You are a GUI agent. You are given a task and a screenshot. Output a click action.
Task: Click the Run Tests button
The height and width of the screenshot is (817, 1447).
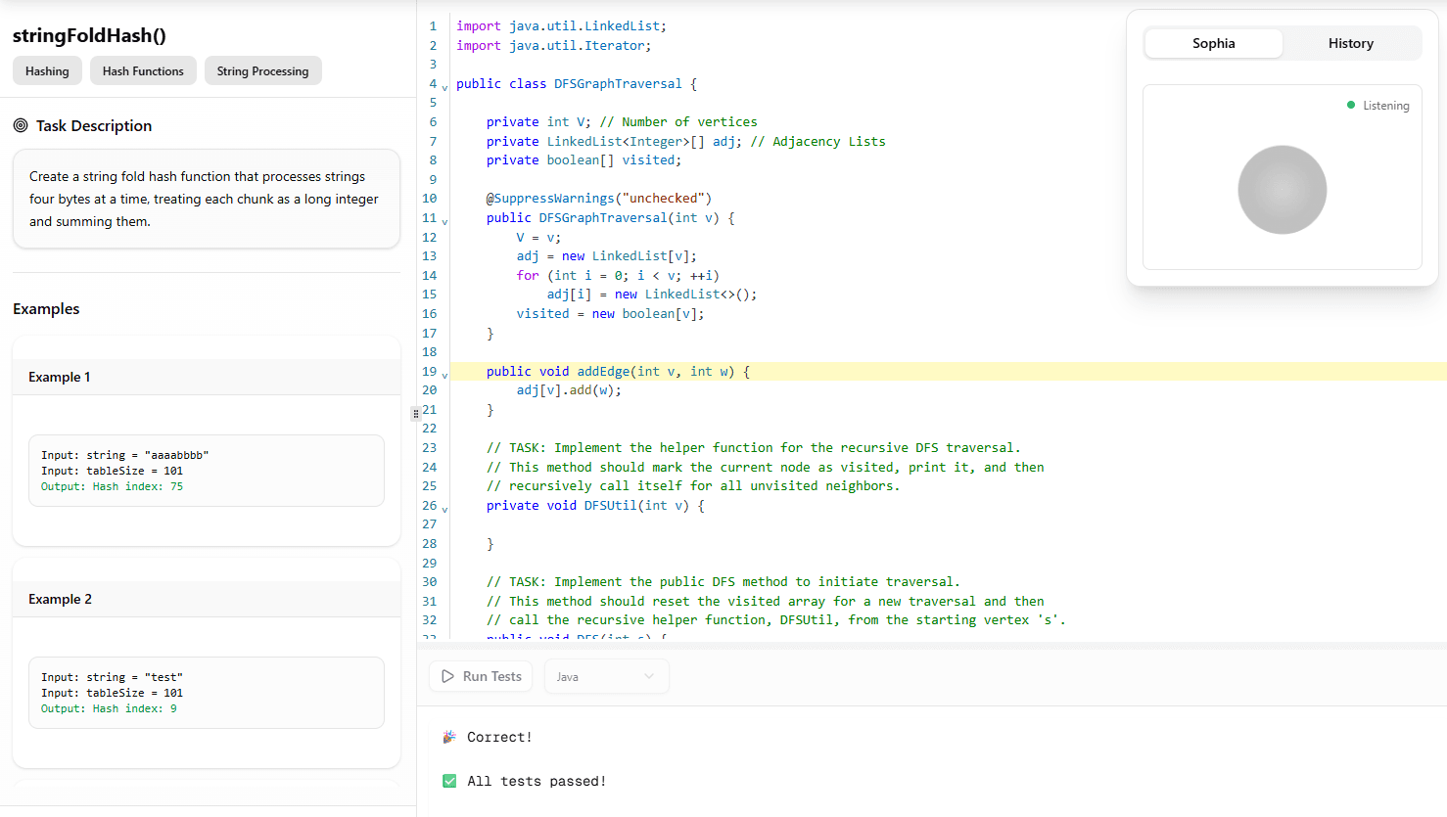tap(480, 675)
